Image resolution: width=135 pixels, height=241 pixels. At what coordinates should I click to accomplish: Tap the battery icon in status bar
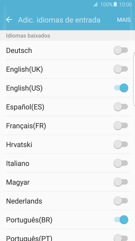pyautogui.click(x=115, y=4)
